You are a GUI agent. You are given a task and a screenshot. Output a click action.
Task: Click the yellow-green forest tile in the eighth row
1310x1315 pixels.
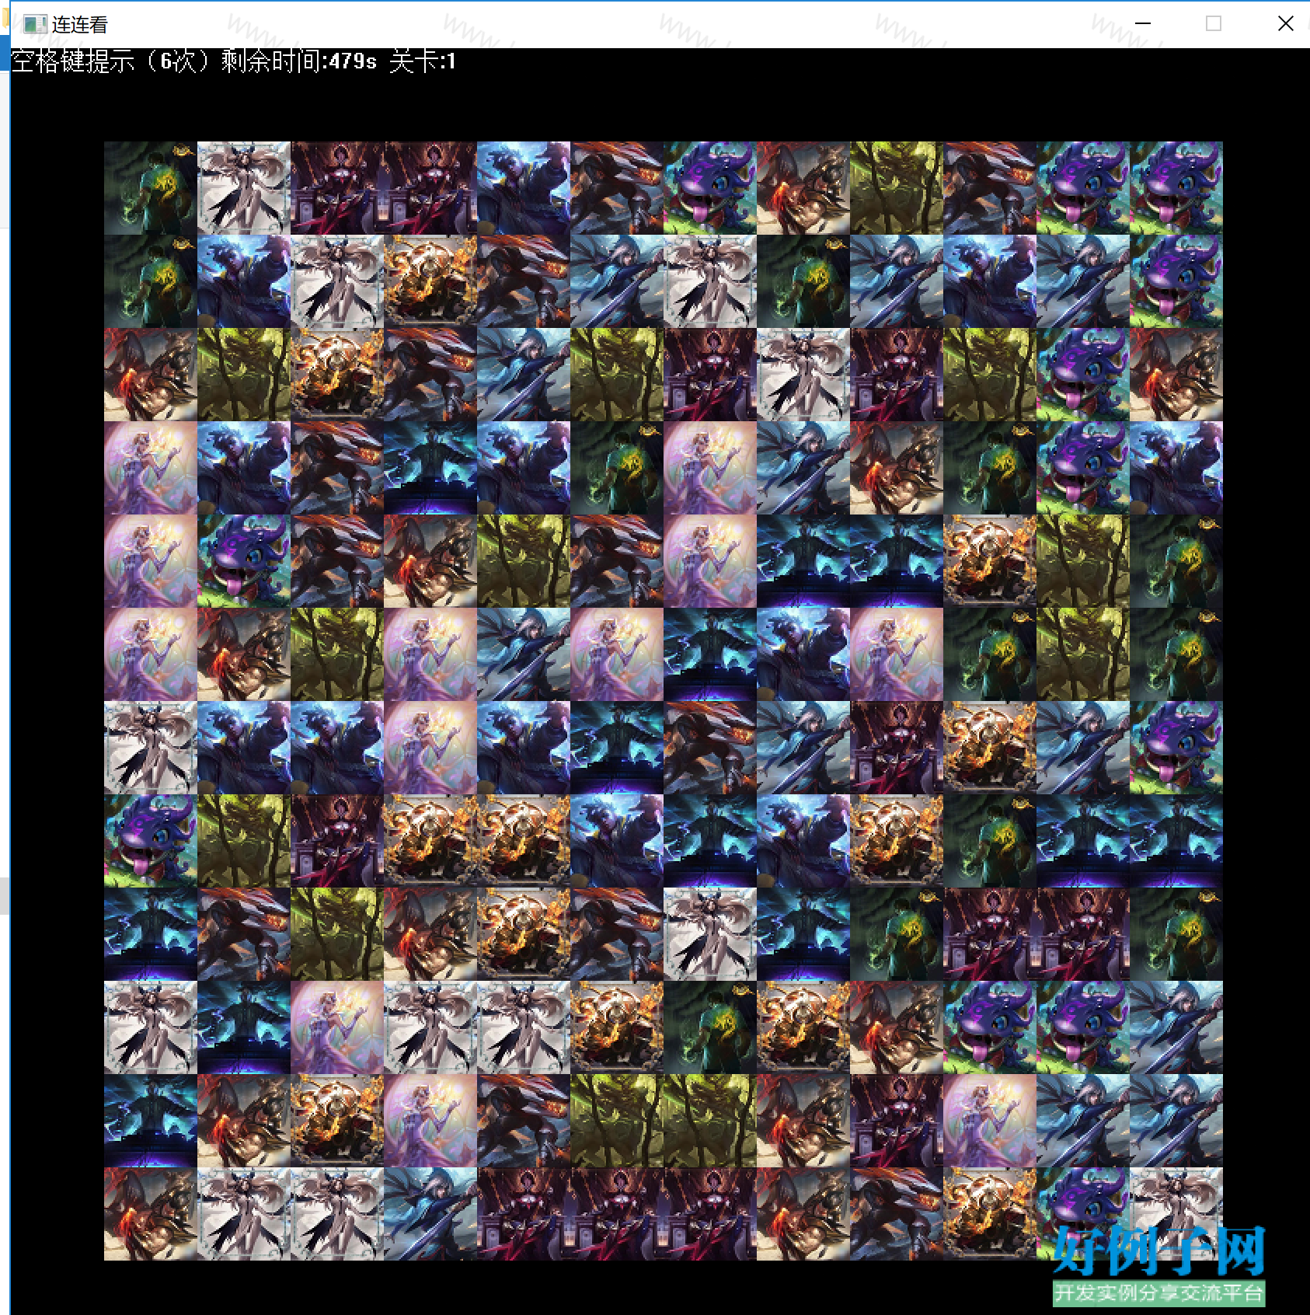[244, 841]
